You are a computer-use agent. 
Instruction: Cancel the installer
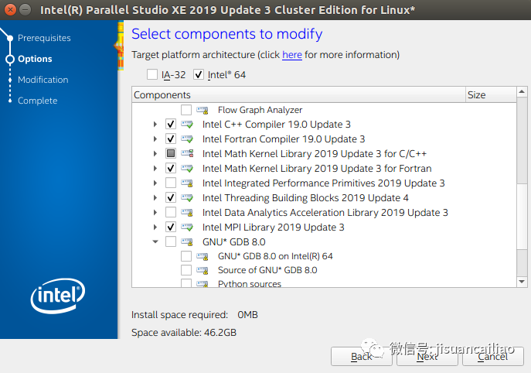[x=492, y=357]
